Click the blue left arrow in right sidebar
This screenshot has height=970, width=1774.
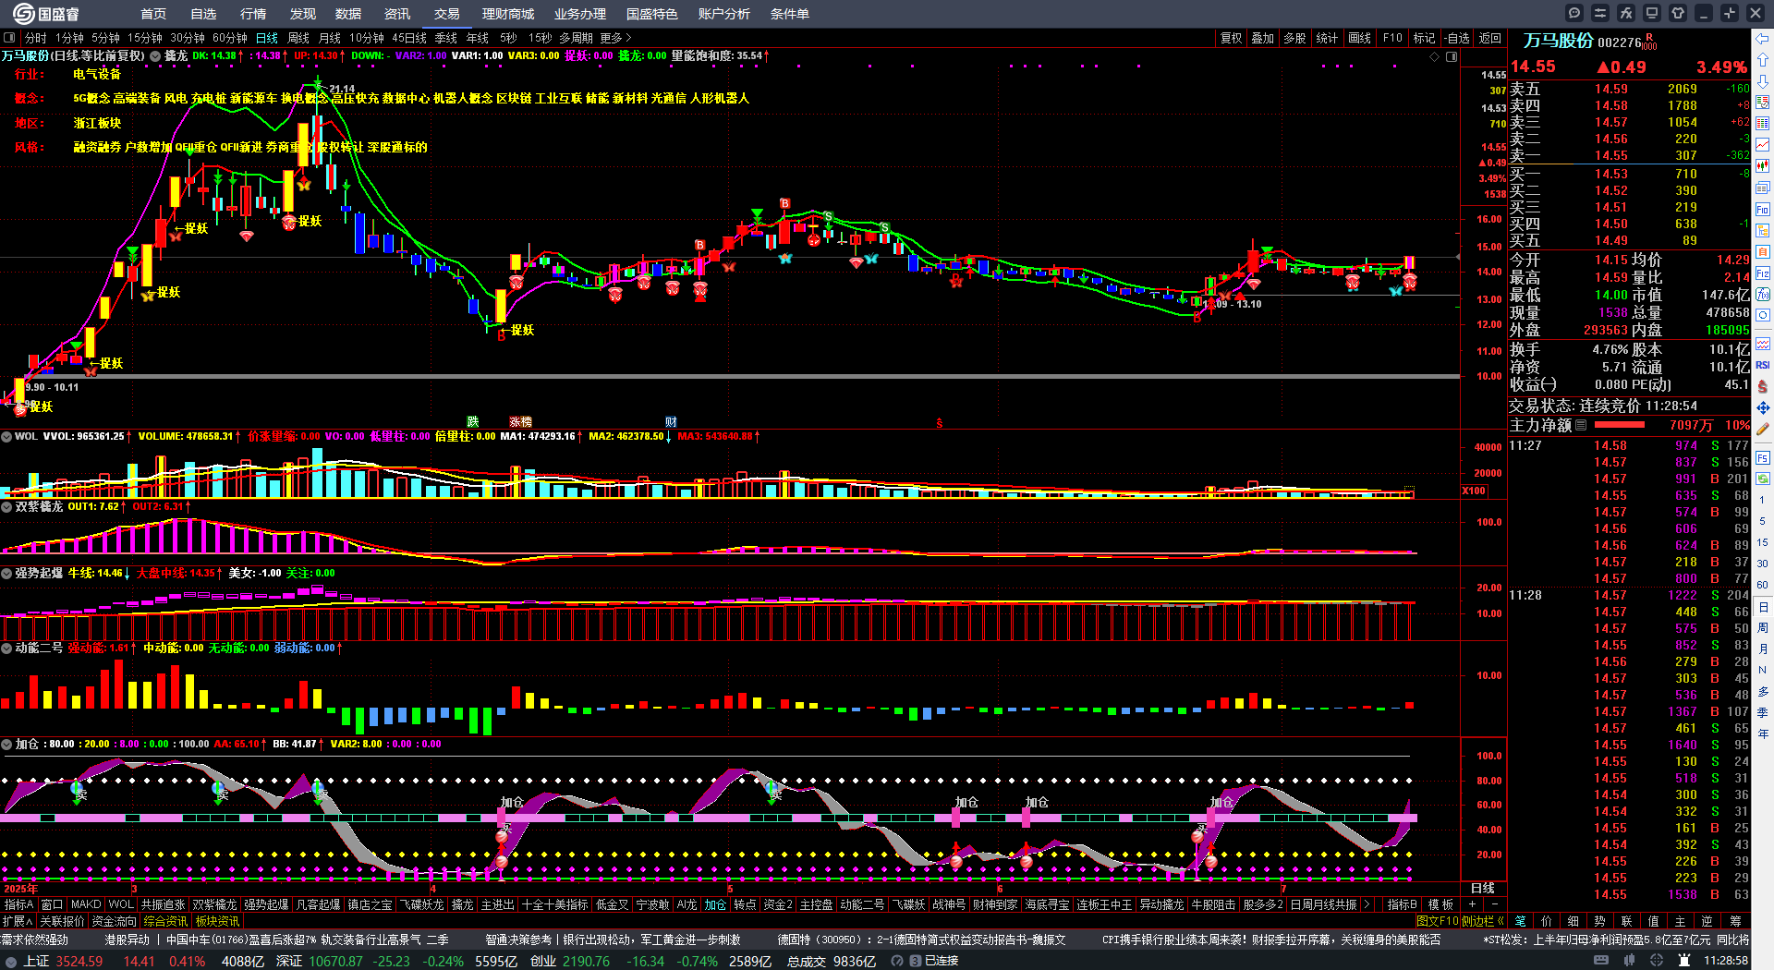pos(1763,39)
